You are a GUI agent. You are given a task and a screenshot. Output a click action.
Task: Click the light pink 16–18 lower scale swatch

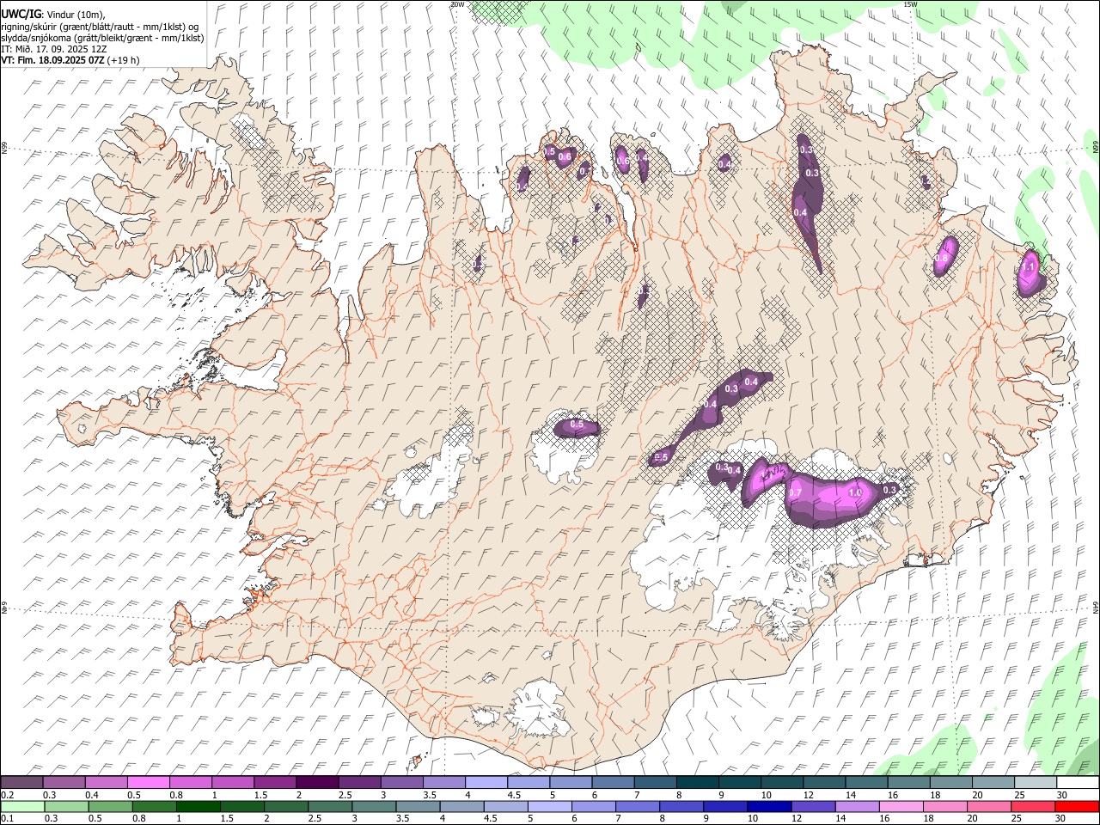[902, 806]
